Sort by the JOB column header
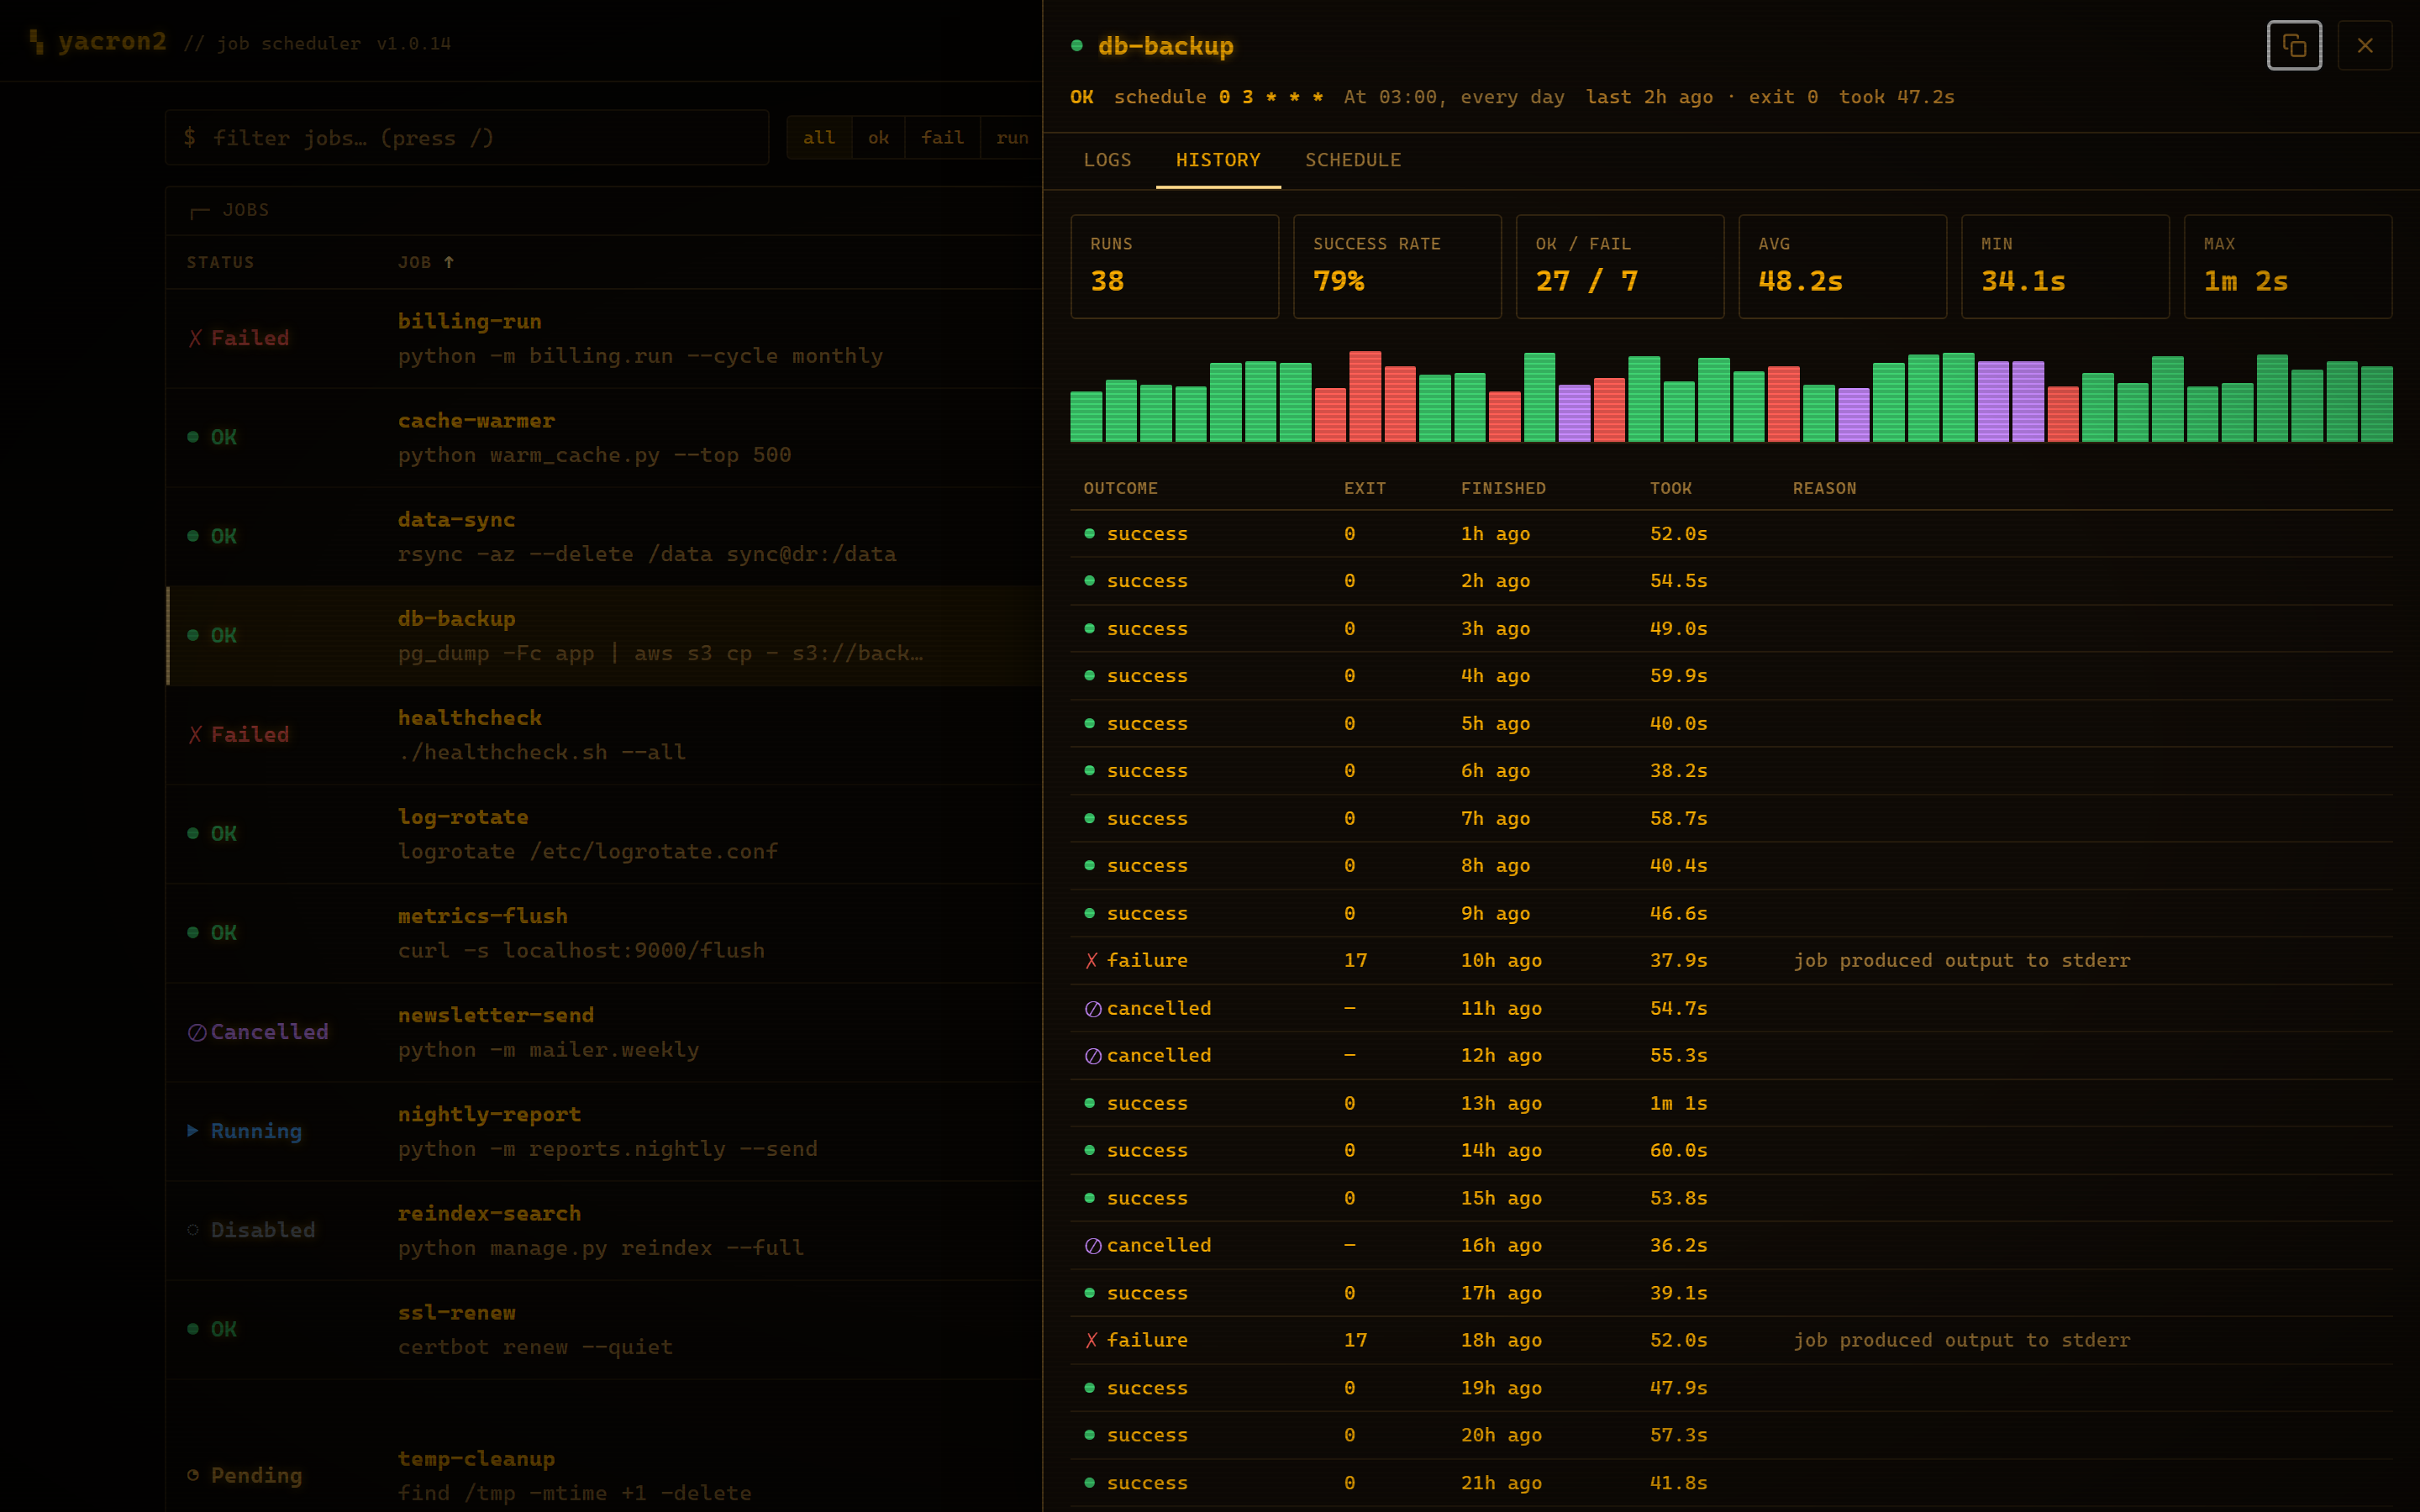Viewport: 2420px width, 1512px height. [x=426, y=262]
